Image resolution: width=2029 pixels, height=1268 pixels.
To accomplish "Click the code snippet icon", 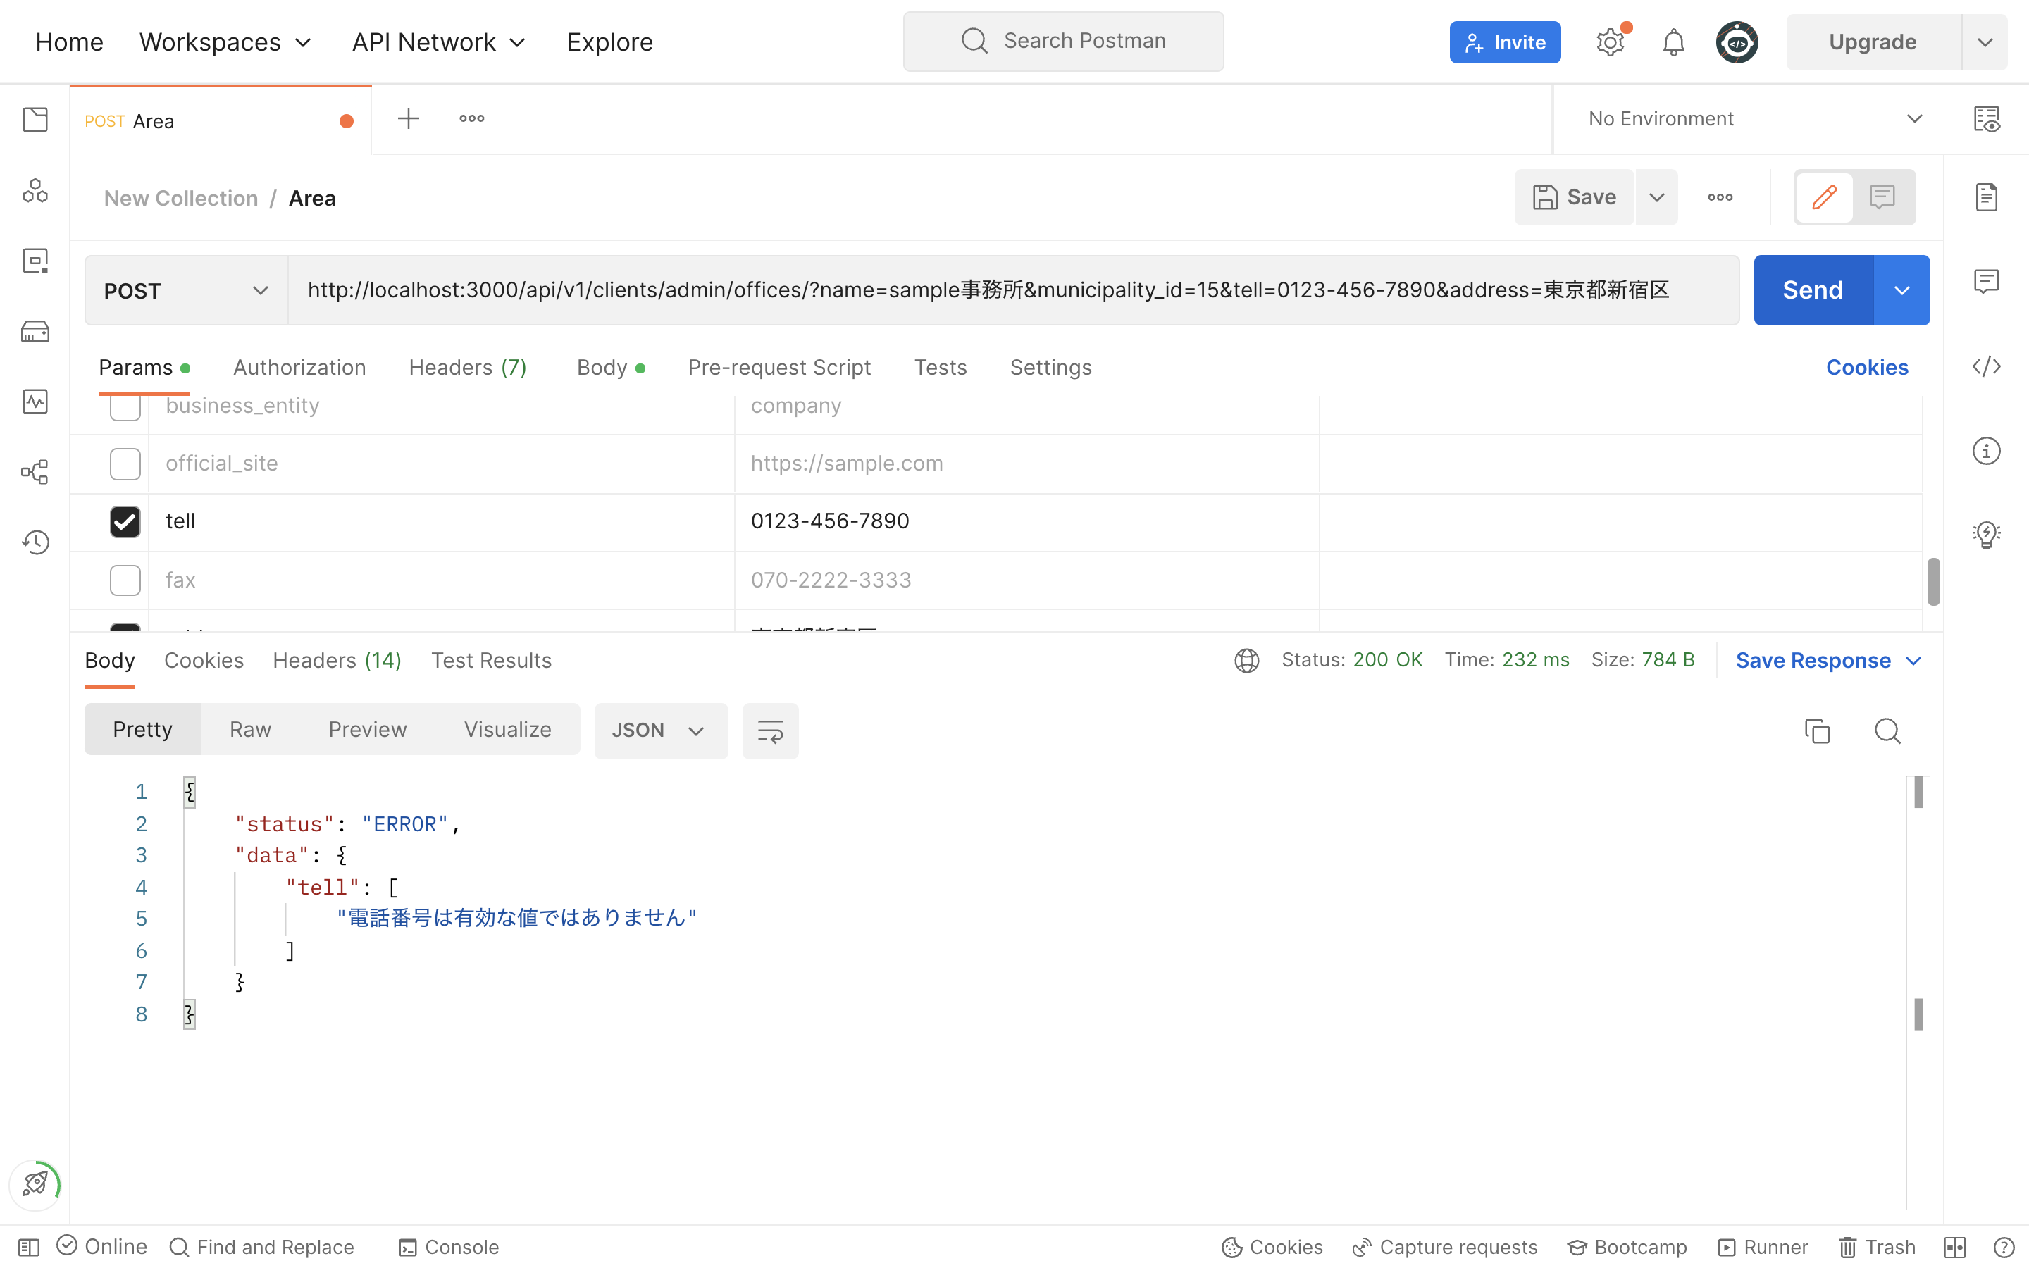I will (x=1986, y=366).
